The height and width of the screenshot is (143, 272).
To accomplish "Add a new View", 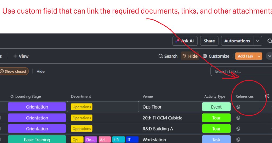I will (x=21, y=56).
